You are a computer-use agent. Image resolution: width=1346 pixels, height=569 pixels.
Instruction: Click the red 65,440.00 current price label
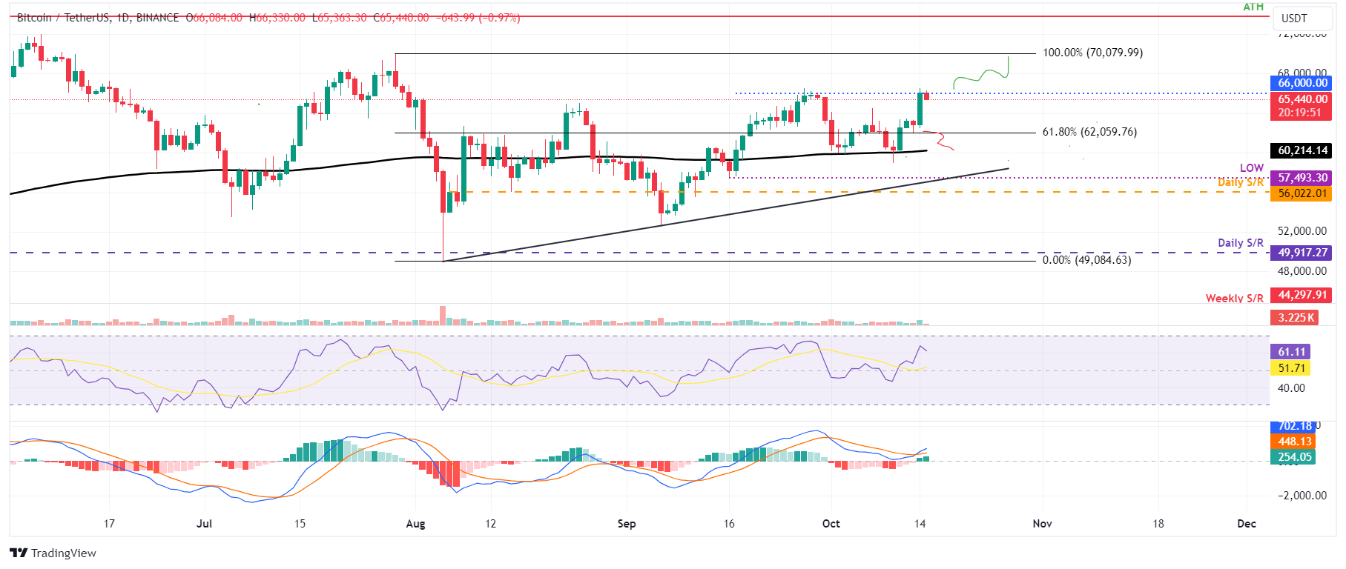pos(1302,99)
